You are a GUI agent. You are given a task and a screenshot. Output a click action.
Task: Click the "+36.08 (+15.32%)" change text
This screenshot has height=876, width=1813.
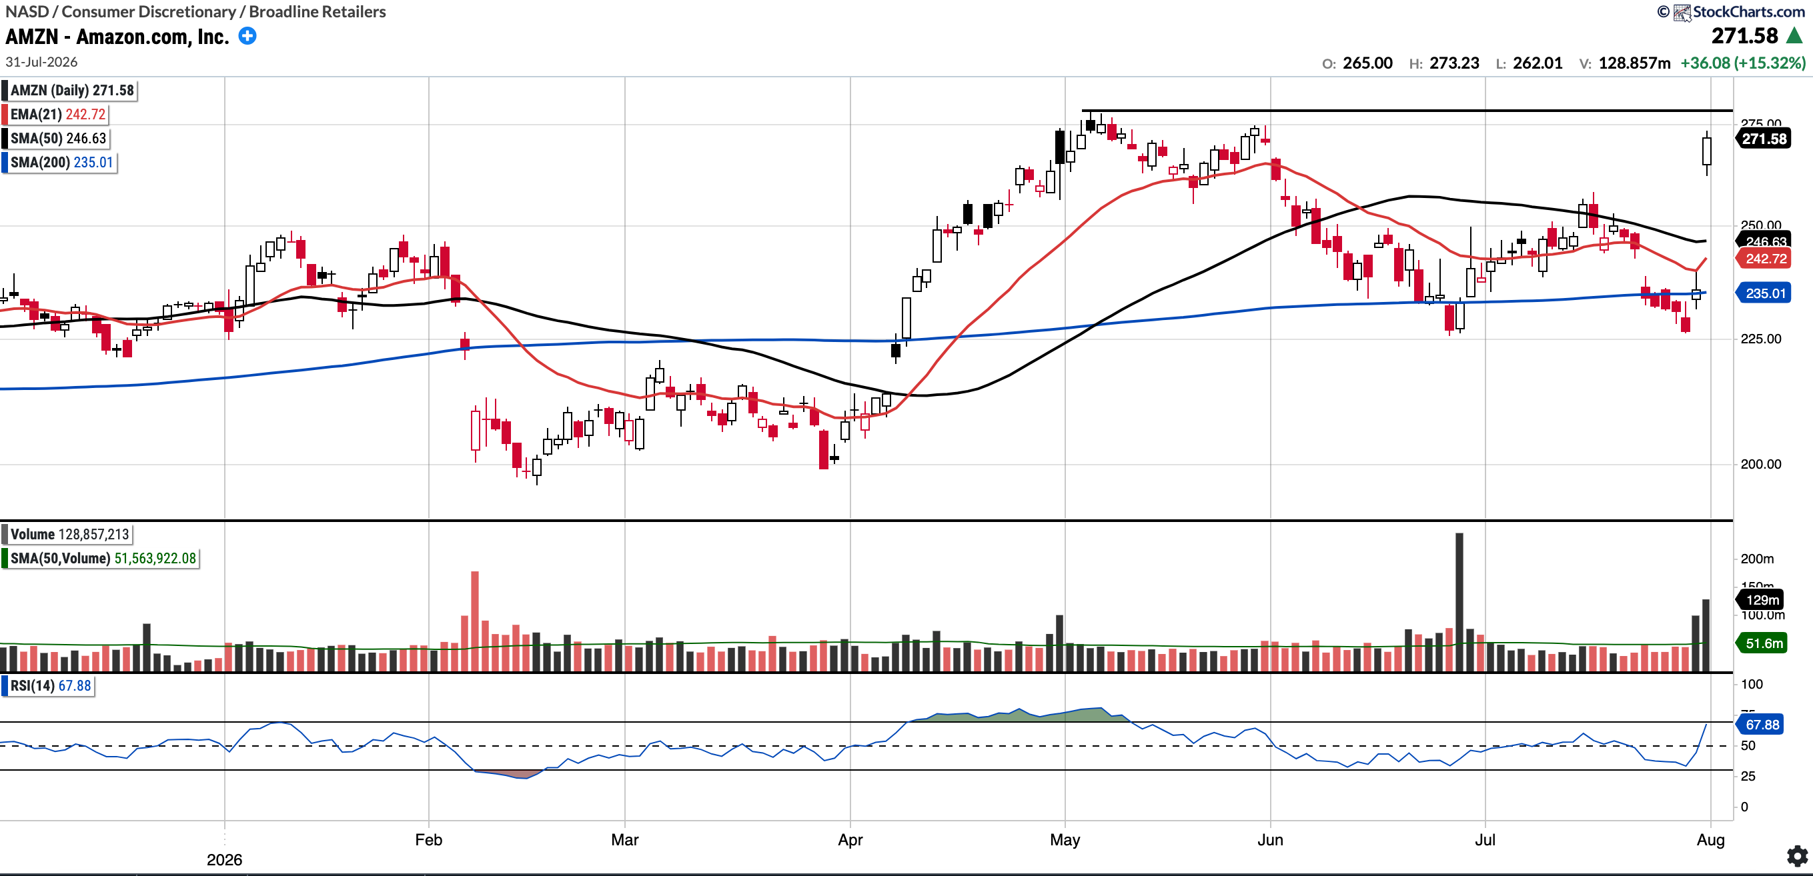1742,63
